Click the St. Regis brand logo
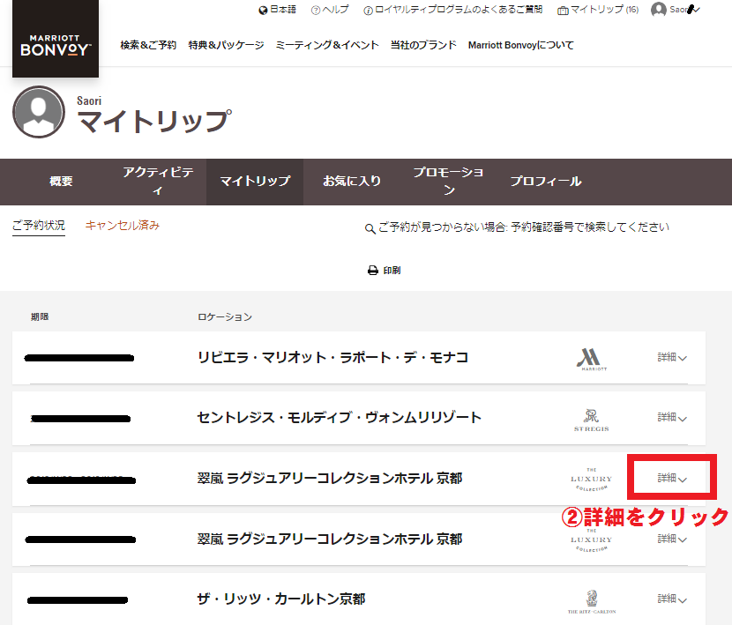The image size is (732, 625). tap(592, 420)
